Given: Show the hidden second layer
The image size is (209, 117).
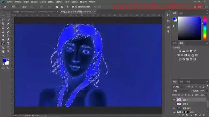Looking at the screenshot, I should pos(174,104).
